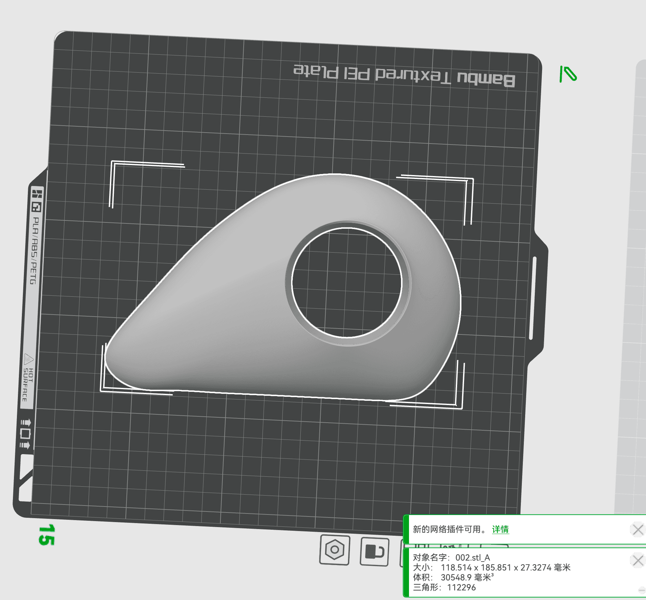Screen dimensions: 646x600
Task: Click the HOT SURFACE warning icon on plate
Action: (x=29, y=359)
